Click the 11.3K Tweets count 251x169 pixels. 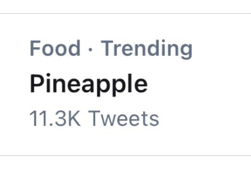point(94,119)
